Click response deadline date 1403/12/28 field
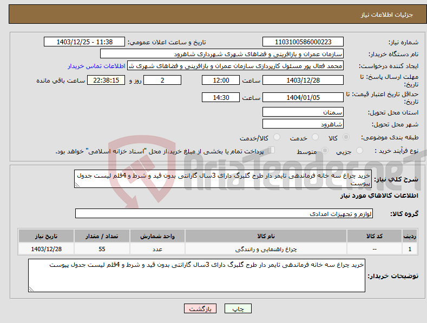This screenshot has height=323, width=427. pos(303,80)
